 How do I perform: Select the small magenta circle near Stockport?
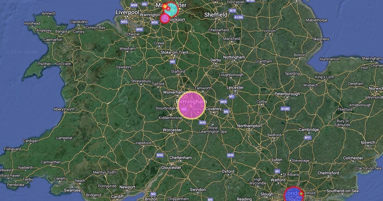tap(165, 19)
